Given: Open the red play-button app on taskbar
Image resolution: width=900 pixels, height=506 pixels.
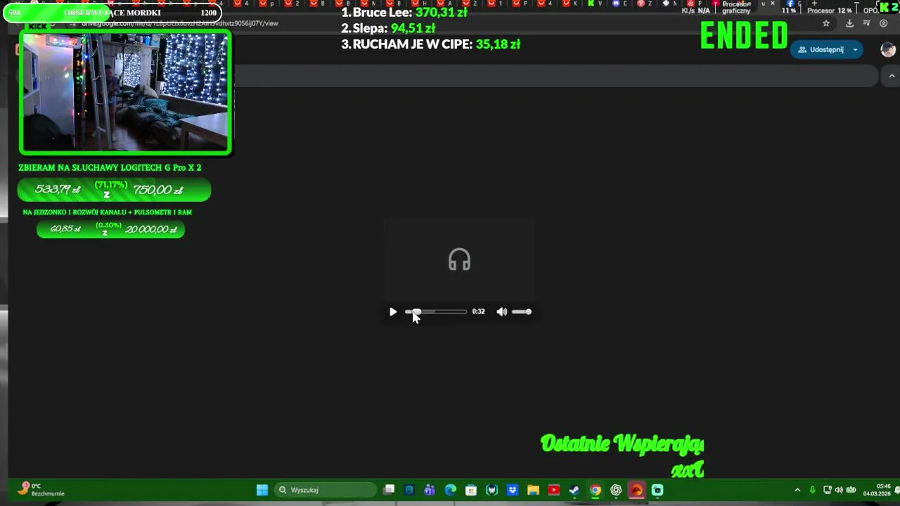Looking at the screenshot, I should pos(554,490).
